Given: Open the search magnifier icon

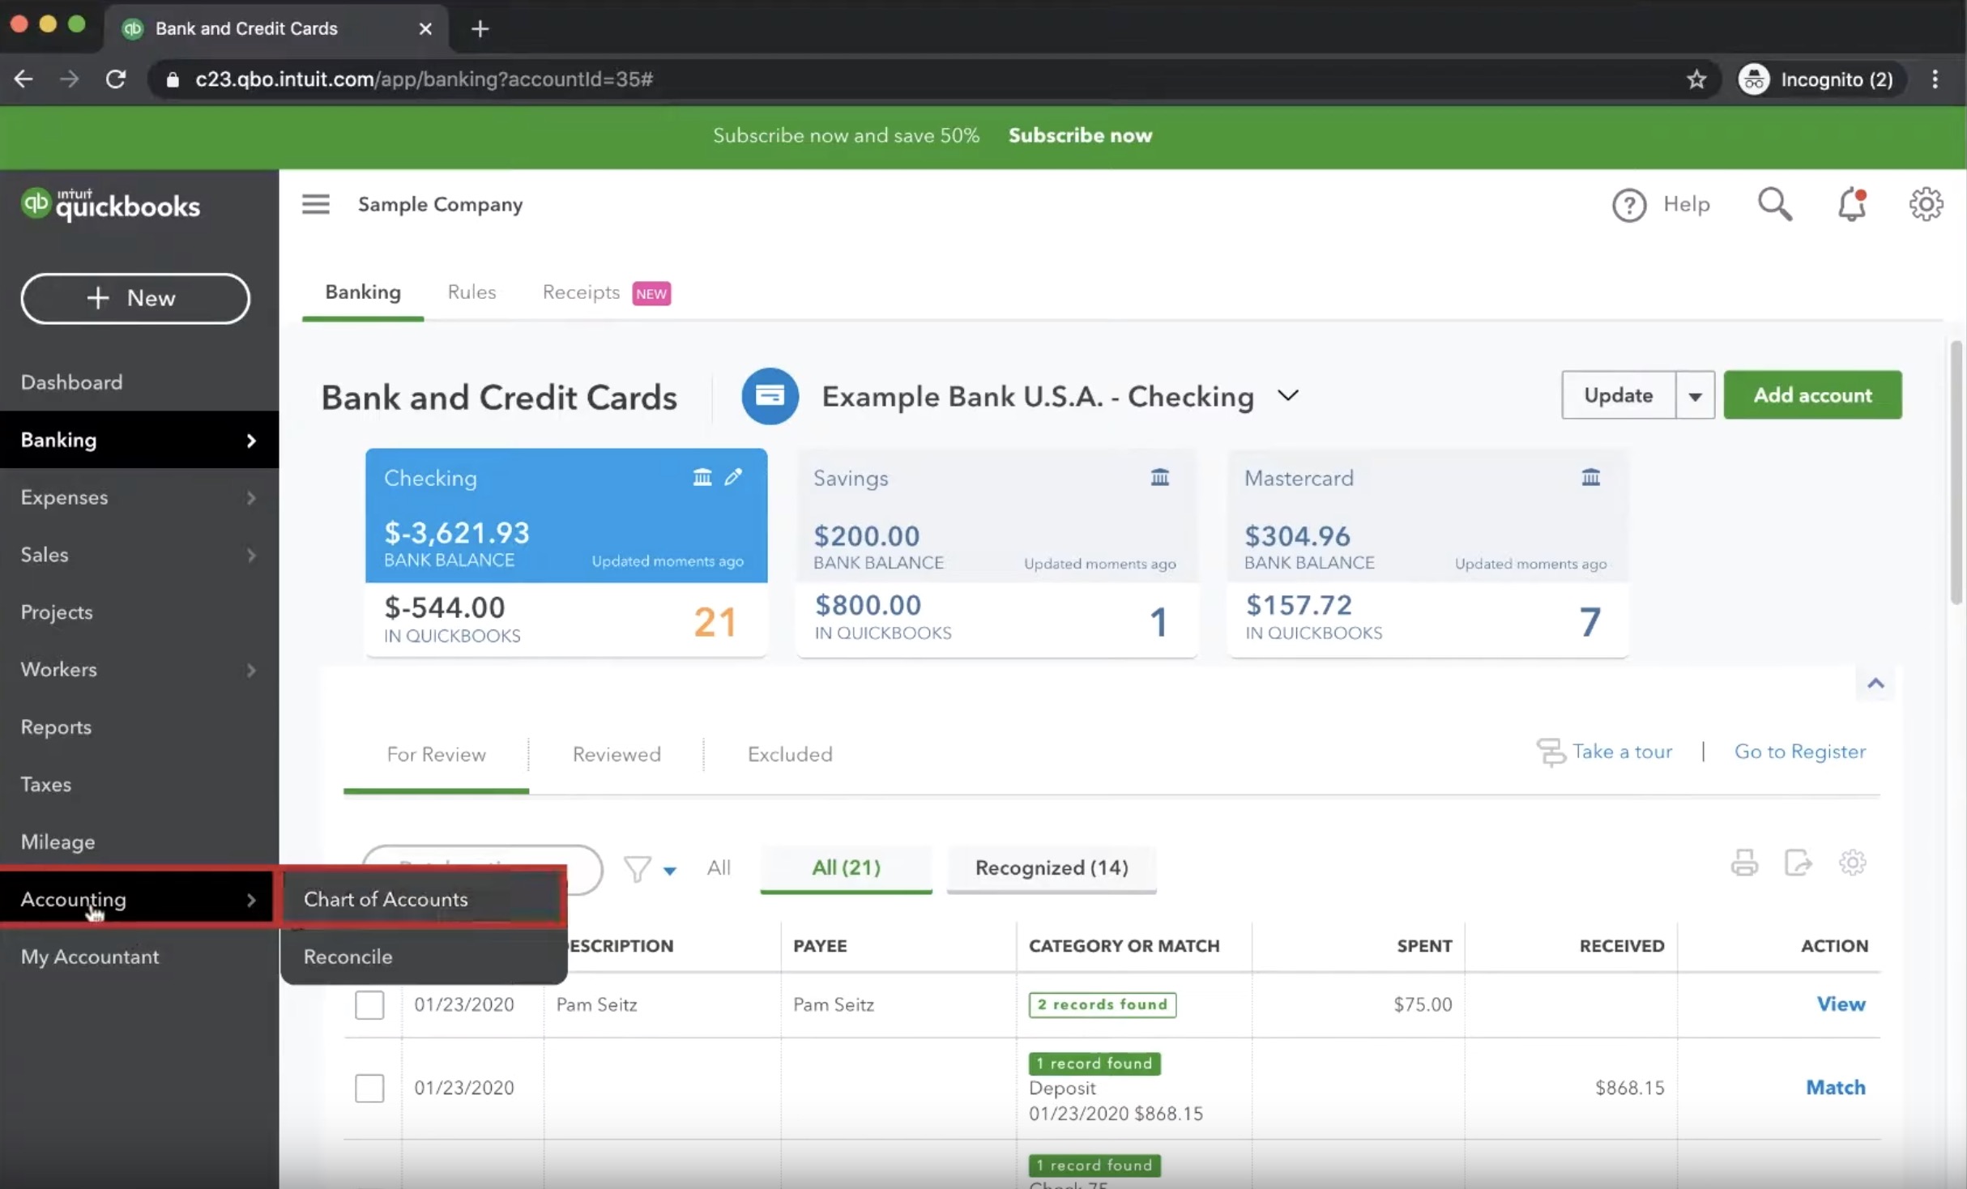Looking at the screenshot, I should 1775,204.
